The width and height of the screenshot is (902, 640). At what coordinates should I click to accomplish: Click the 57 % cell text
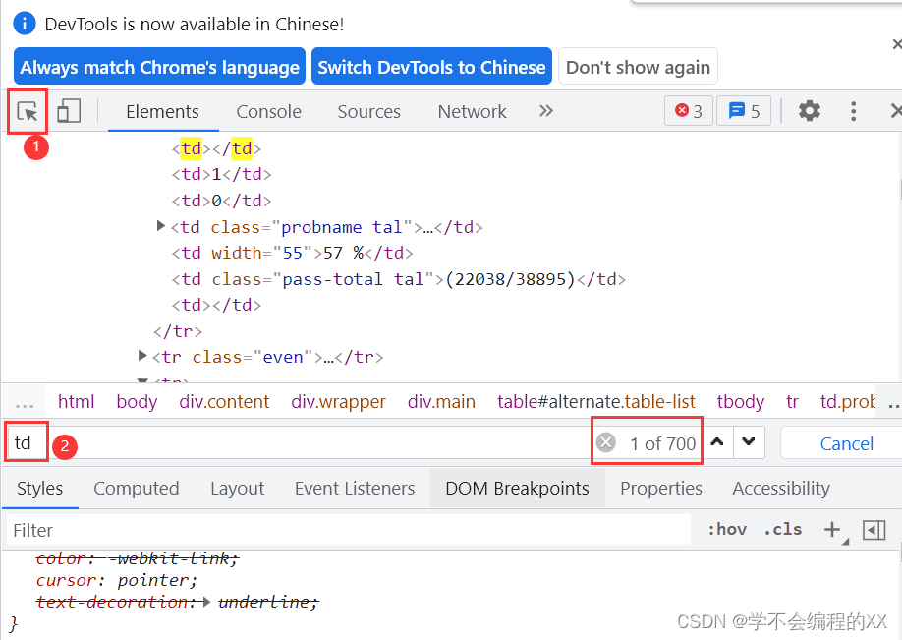tap(344, 253)
